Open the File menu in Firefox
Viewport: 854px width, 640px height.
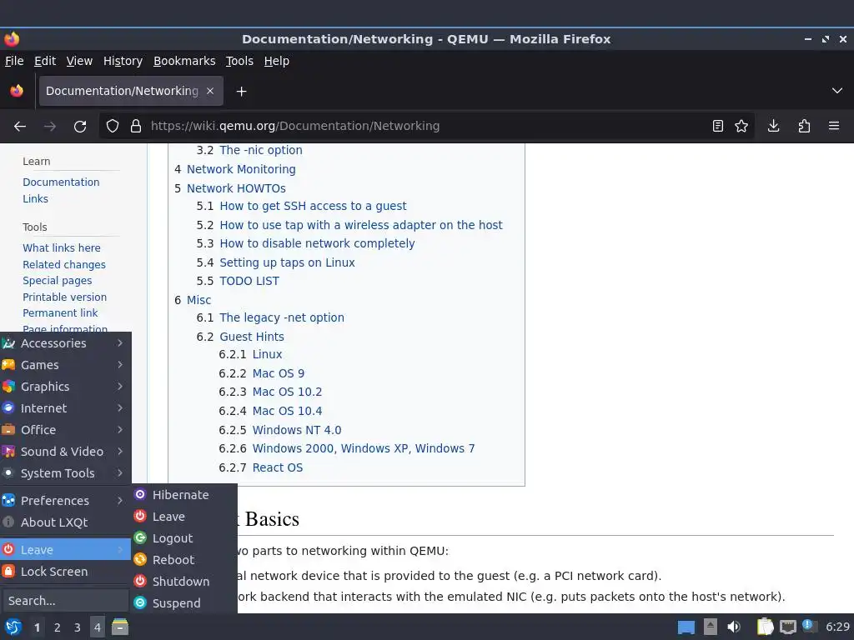[14, 61]
